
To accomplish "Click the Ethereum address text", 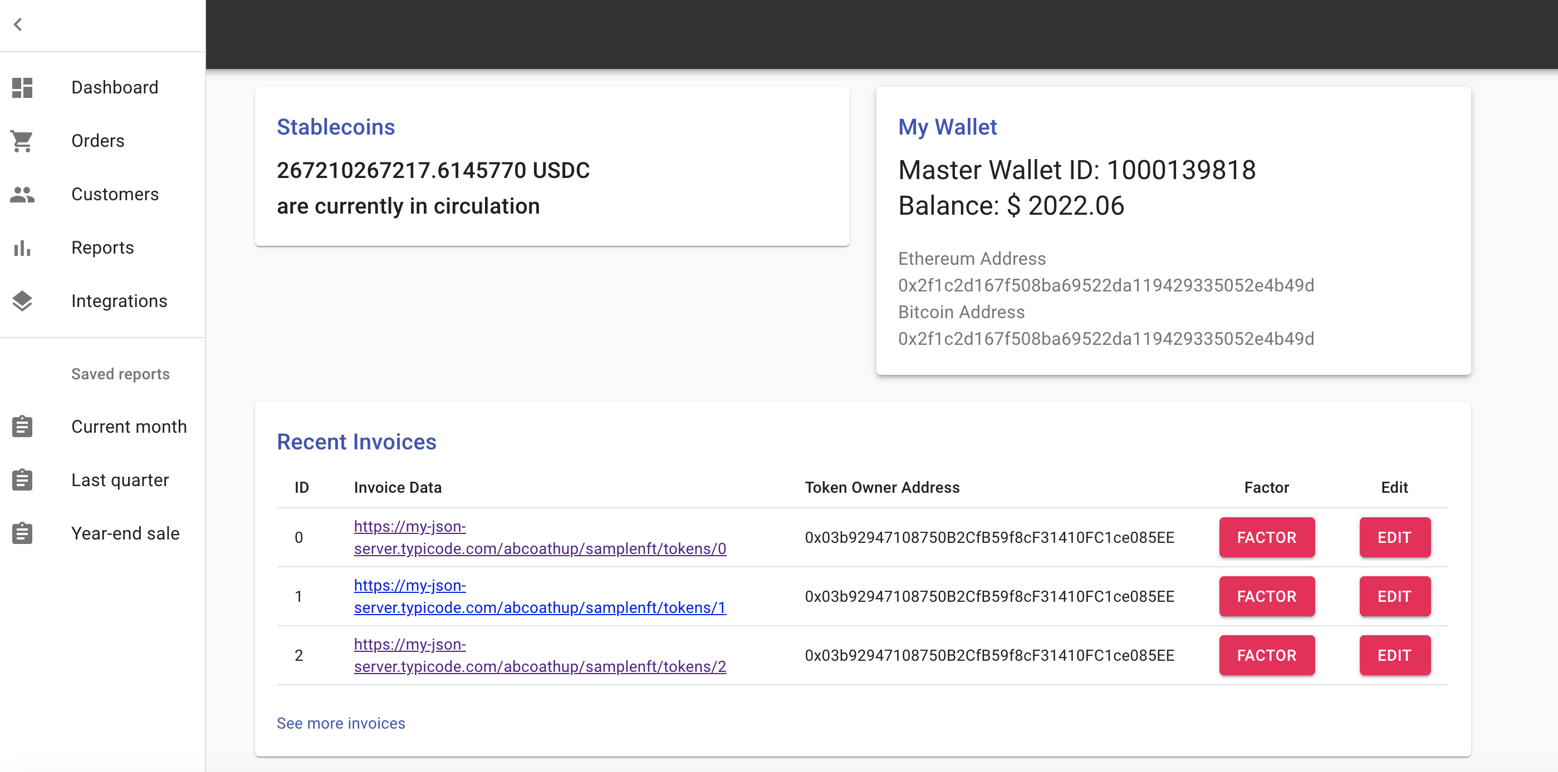I will [x=1106, y=285].
